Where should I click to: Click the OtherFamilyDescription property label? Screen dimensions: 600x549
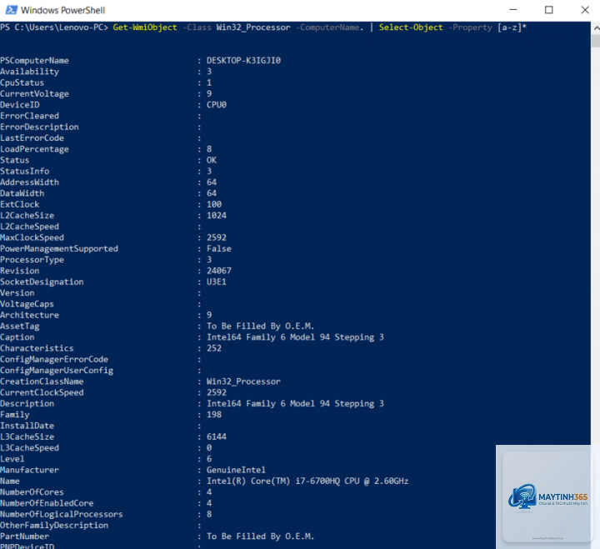point(54,526)
